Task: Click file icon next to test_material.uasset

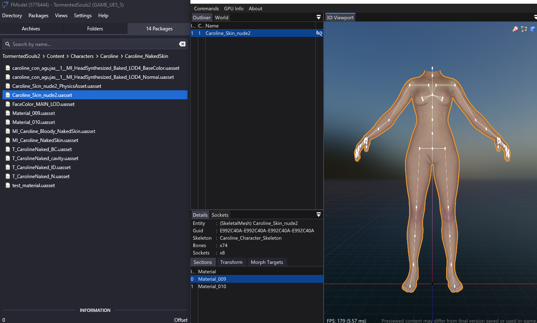Action: pos(8,186)
